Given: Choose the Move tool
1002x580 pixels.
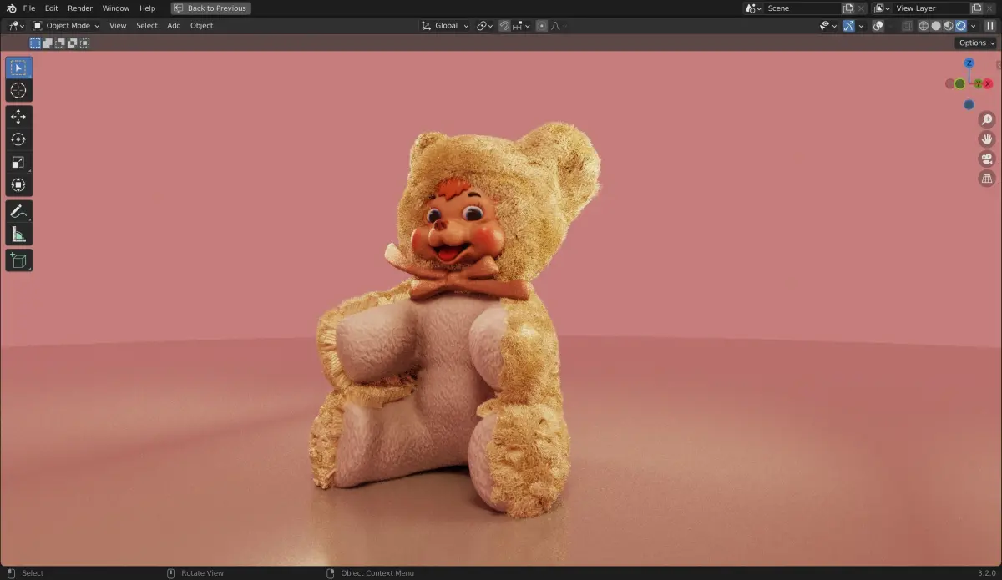Looking at the screenshot, I should (18, 117).
